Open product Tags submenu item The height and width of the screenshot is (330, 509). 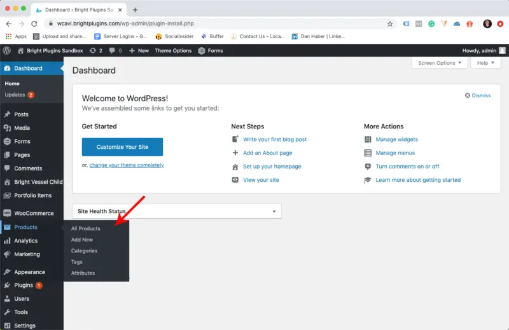click(77, 262)
